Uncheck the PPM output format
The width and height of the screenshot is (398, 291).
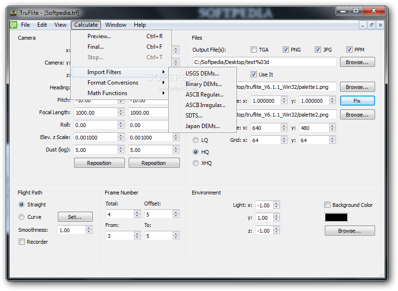350,49
